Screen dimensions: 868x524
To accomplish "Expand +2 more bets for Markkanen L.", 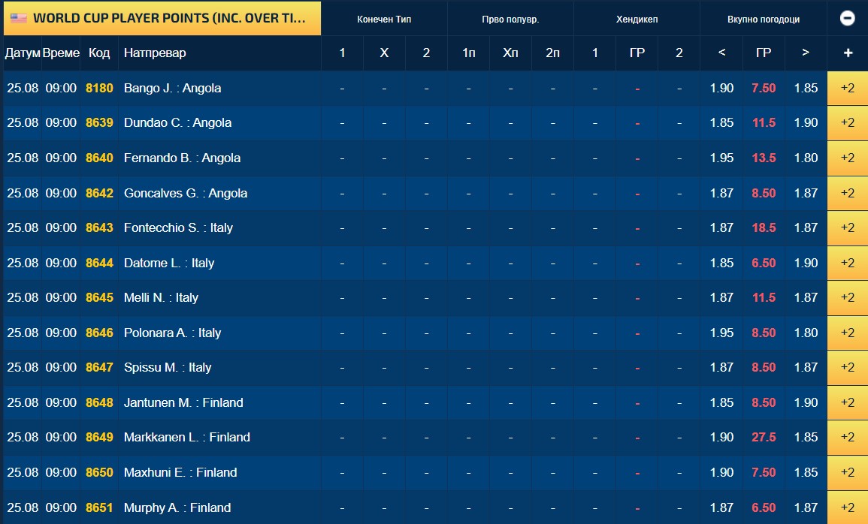I will coord(848,437).
